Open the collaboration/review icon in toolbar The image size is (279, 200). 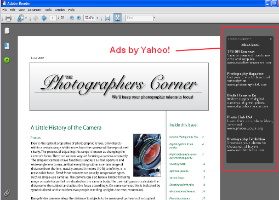tap(21, 18)
